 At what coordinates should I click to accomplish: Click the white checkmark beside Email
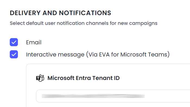14,42
